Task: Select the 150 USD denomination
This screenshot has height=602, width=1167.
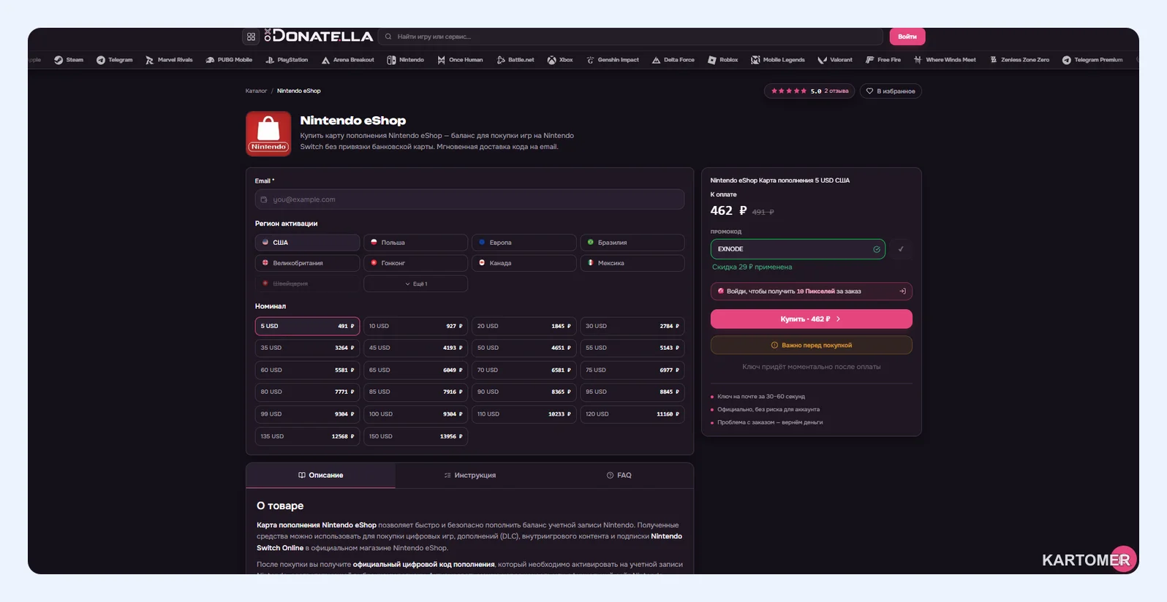Action: point(415,436)
